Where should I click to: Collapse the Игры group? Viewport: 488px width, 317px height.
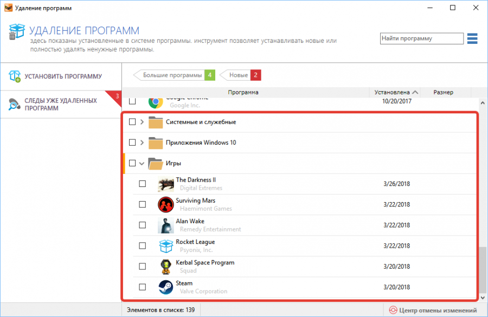pyautogui.click(x=142, y=163)
